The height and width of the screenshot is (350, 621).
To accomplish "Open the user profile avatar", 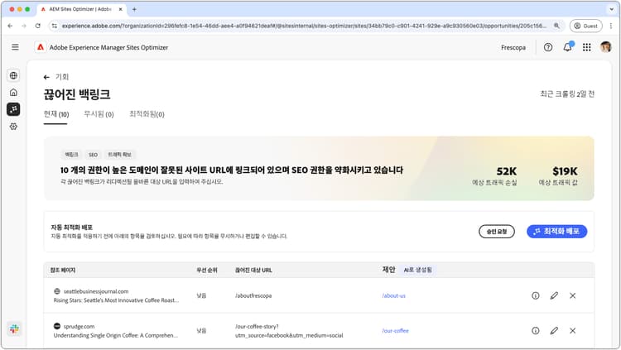I will (605, 47).
